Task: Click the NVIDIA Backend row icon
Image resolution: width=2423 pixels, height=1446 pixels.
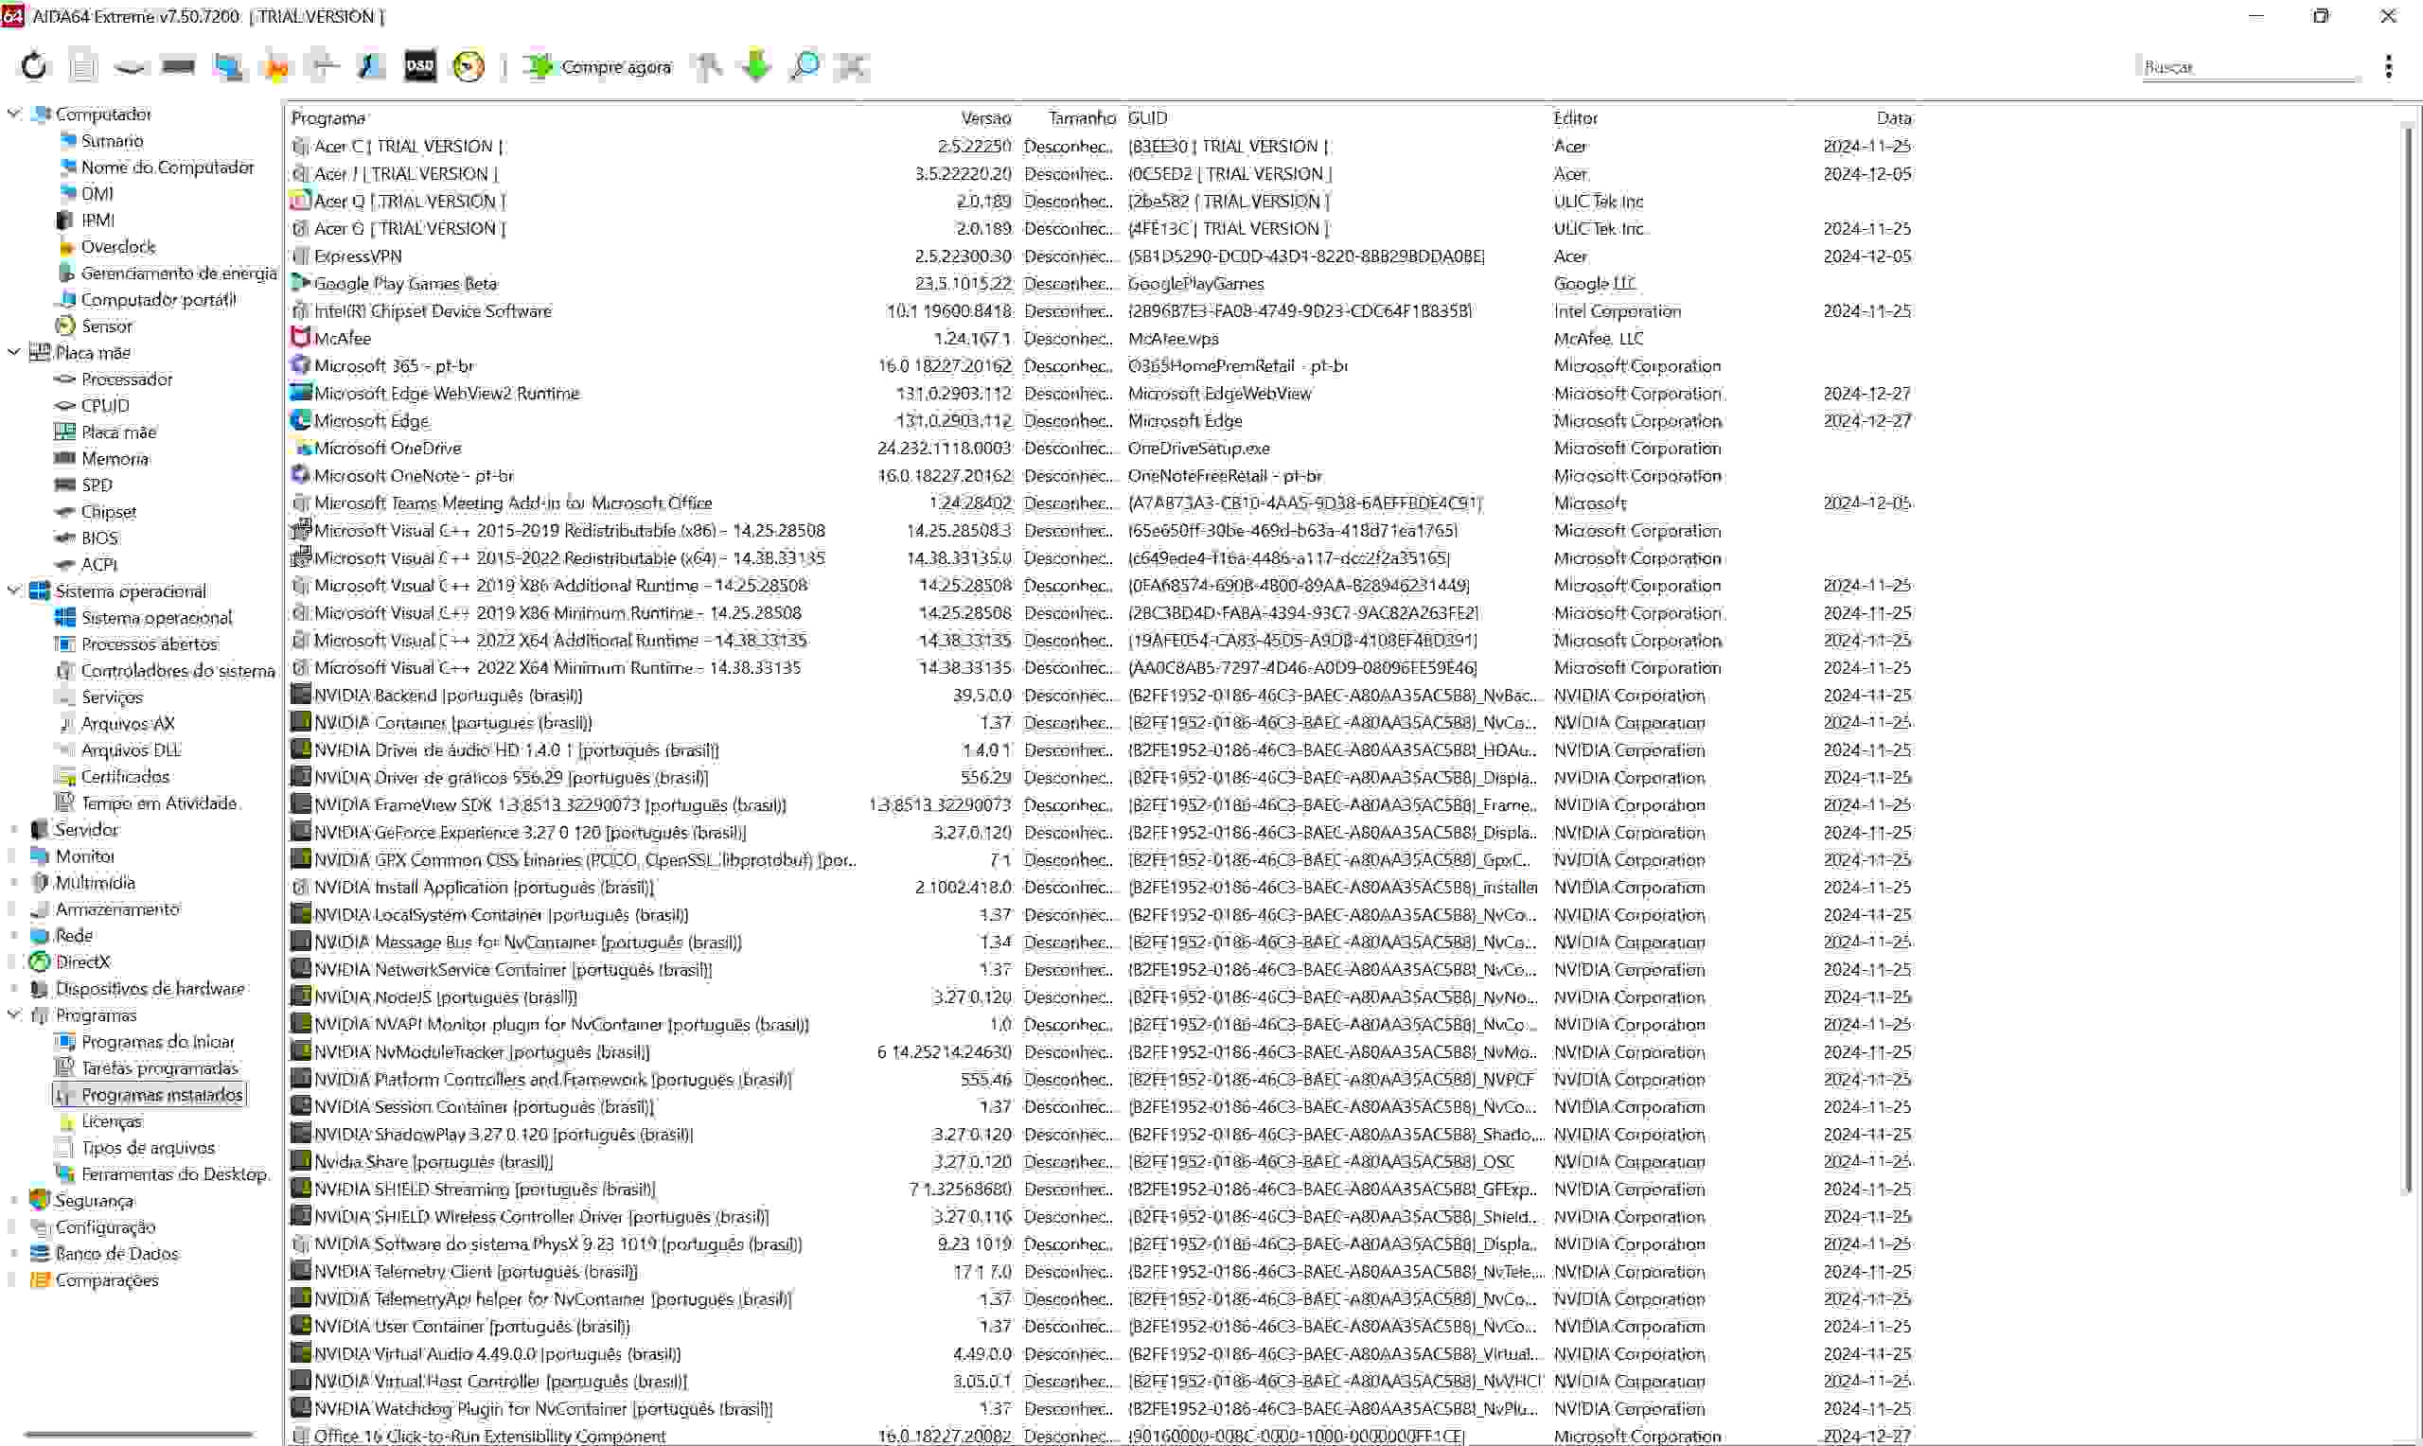Action: (x=300, y=695)
